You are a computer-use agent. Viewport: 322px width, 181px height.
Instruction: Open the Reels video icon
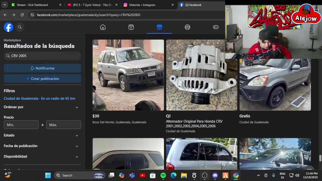click(131, 27)
